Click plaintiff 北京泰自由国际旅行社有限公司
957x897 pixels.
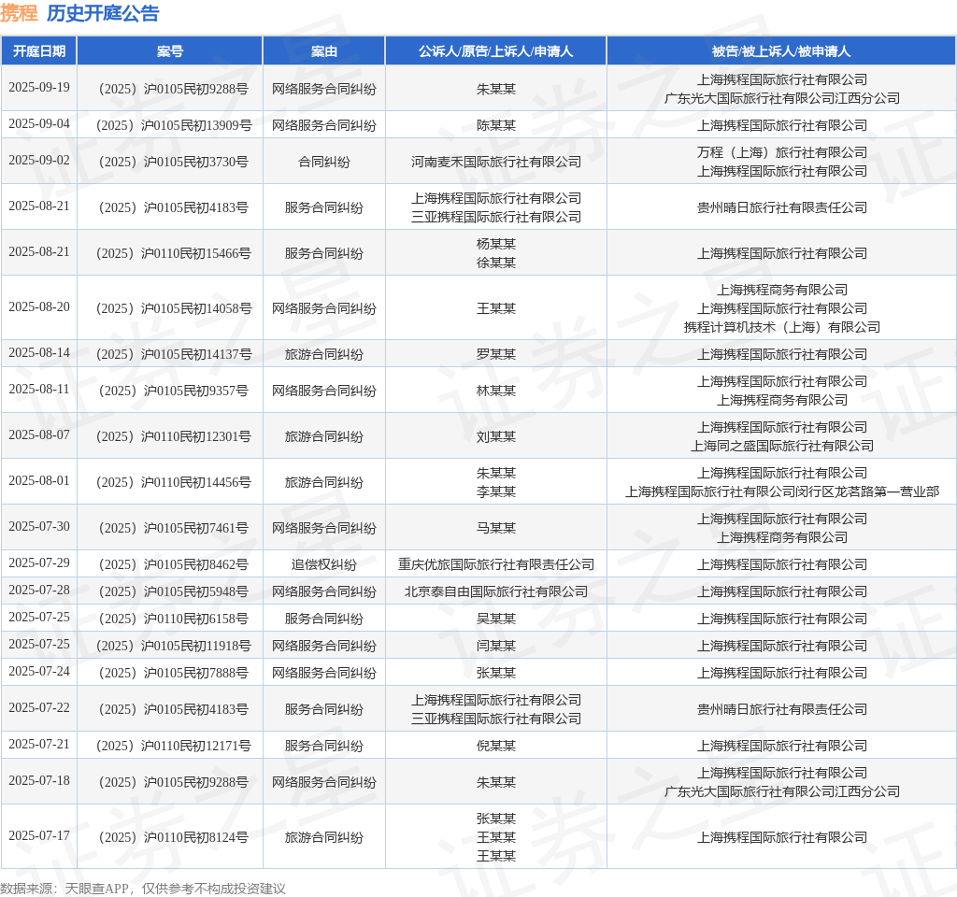click(x=496, y=591)
